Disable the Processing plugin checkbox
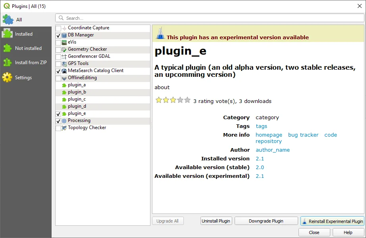 (58, 121)
